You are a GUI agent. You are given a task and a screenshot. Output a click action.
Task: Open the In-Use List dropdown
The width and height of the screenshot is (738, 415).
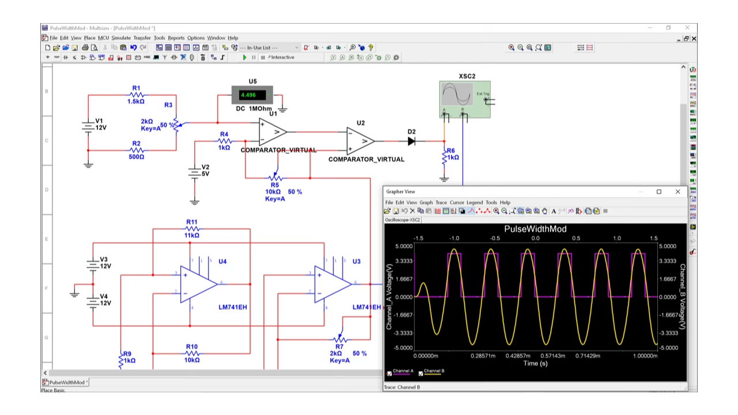click(297, 48)
